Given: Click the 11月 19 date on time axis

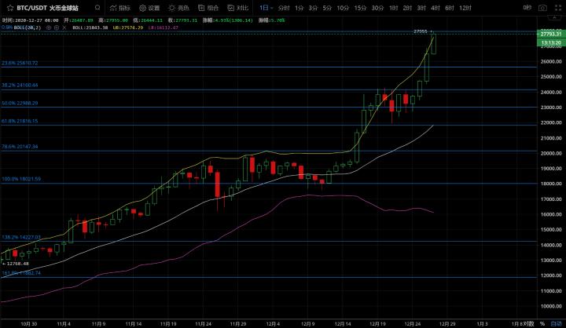Looking at the screenshot, I should pos(168,324).
